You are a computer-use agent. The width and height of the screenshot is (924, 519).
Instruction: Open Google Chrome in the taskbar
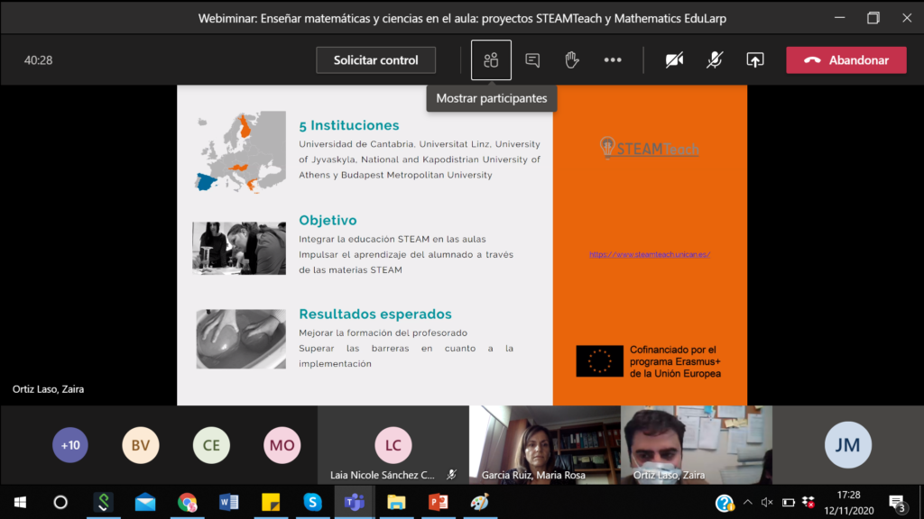click(187, 502)
